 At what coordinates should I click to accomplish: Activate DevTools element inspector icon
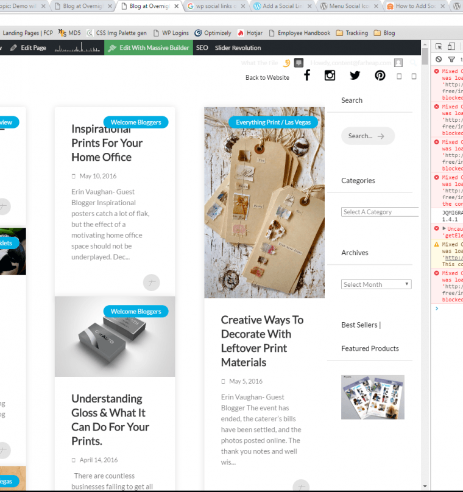pyautogui.click(x=437, y=47)
